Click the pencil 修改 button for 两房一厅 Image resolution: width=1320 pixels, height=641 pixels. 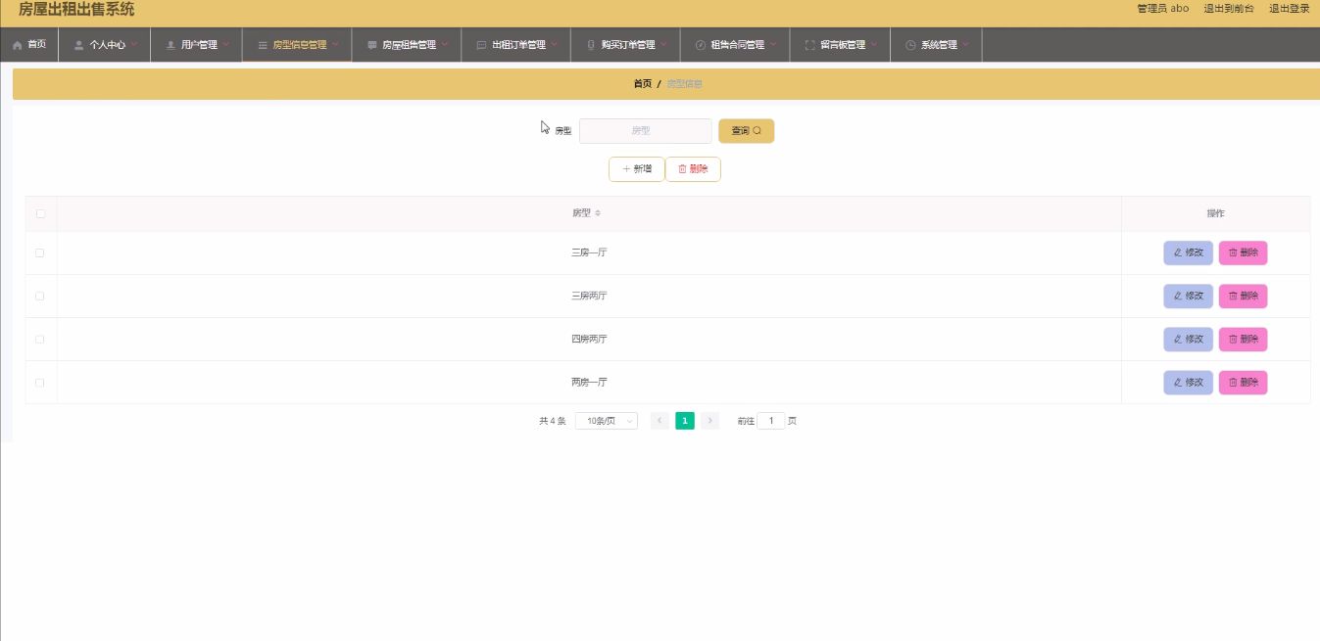1189,382
